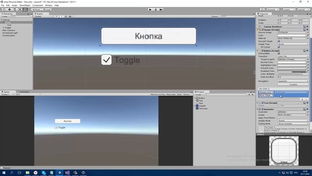Open Image component gear settings
Image resolution: width=312 pixels, height=176 pixels.
coord(308,30)
